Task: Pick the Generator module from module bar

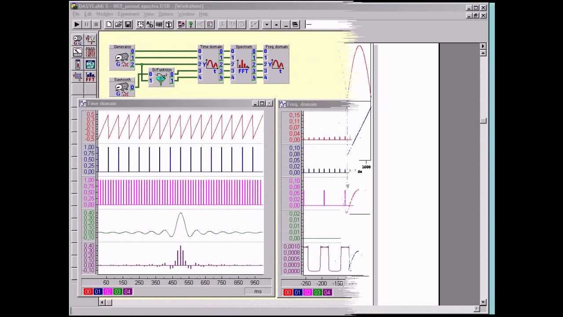Action: [77, 40]
